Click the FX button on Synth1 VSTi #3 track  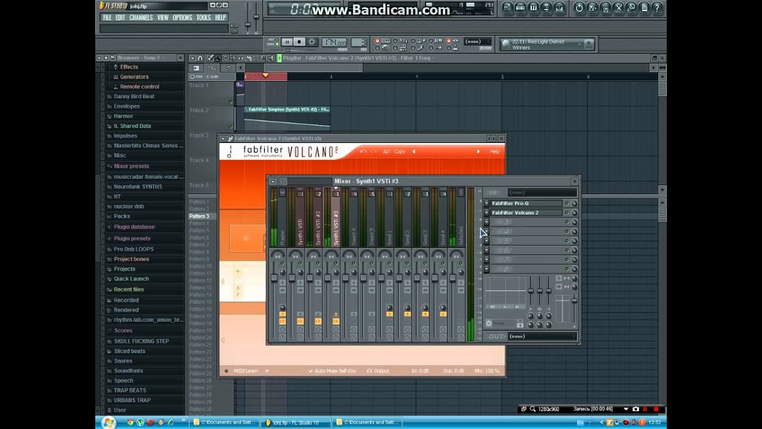click(336, 321)
